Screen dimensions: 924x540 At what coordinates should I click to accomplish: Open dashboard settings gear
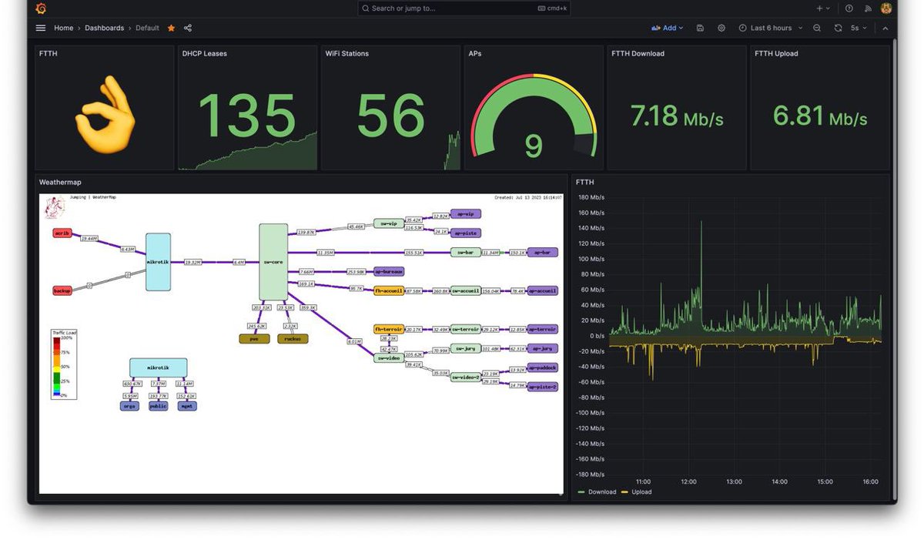pyautogui.click(x=721, y=28)
